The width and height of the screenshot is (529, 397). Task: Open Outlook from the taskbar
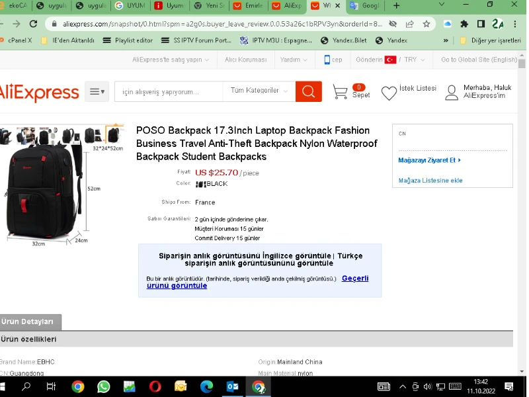pyautogui.click(x=233, y=386)
